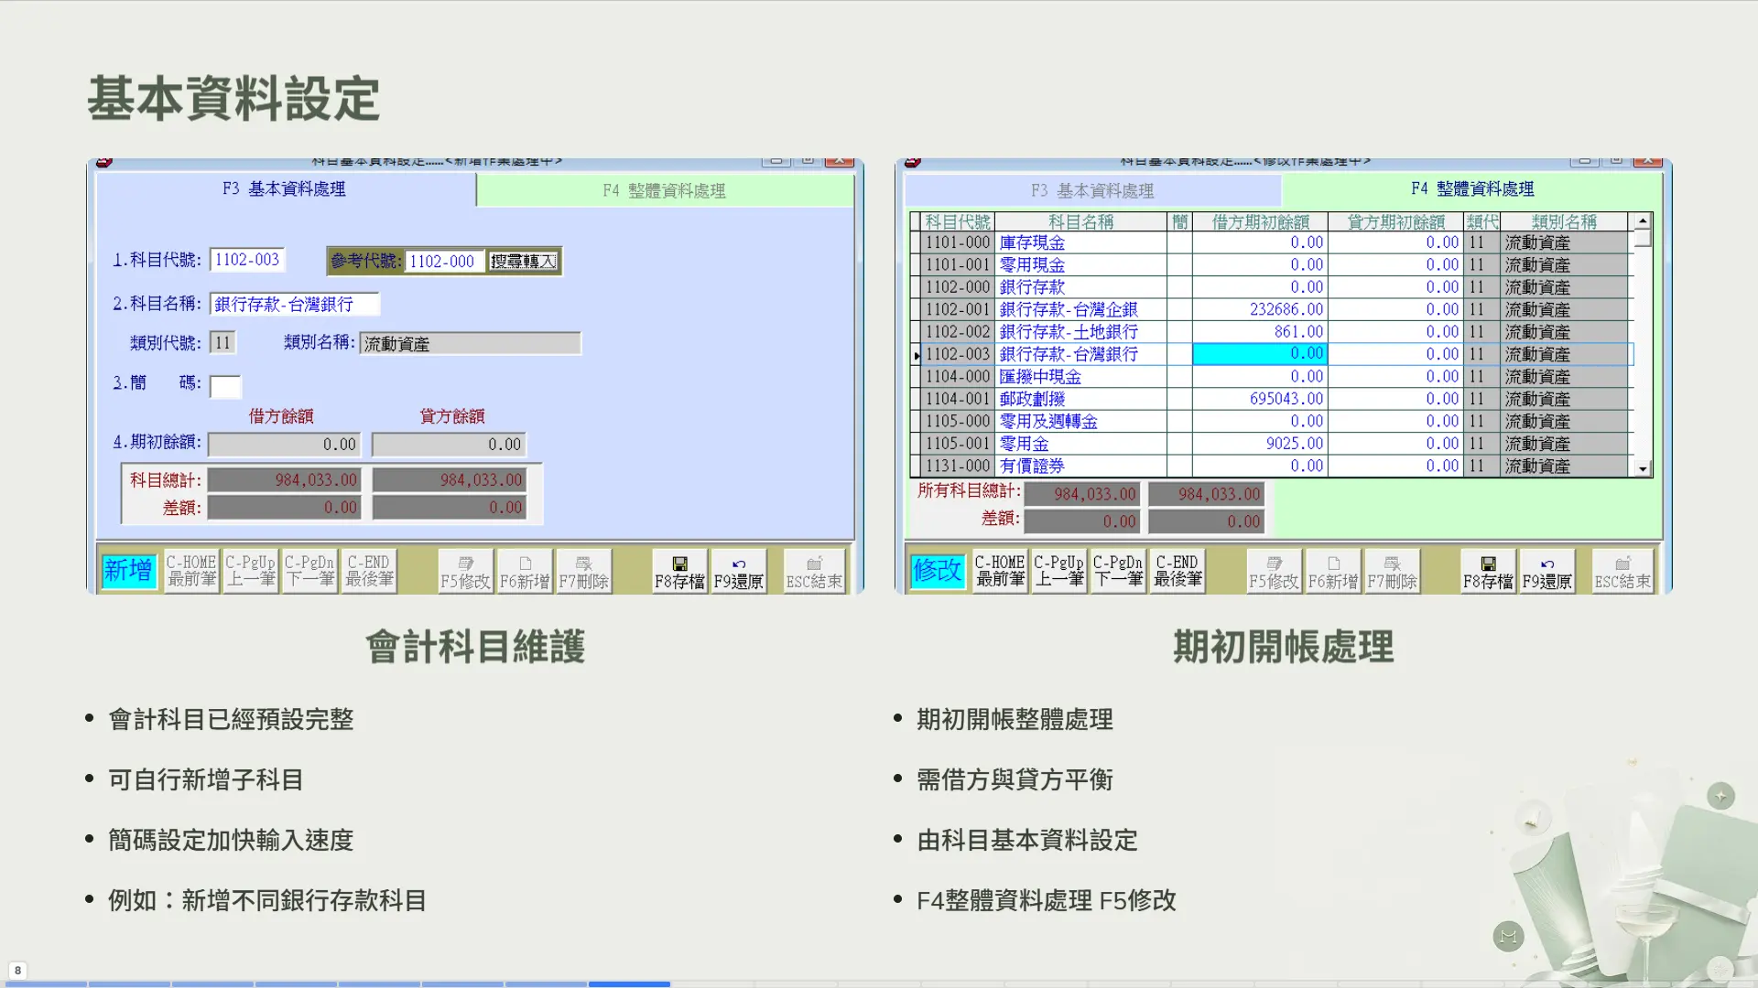The width and height of the screenshot is (1758, 988).
Task: Open F4 整體資料處理 tab in right window
Action: tap(1472, 189)
